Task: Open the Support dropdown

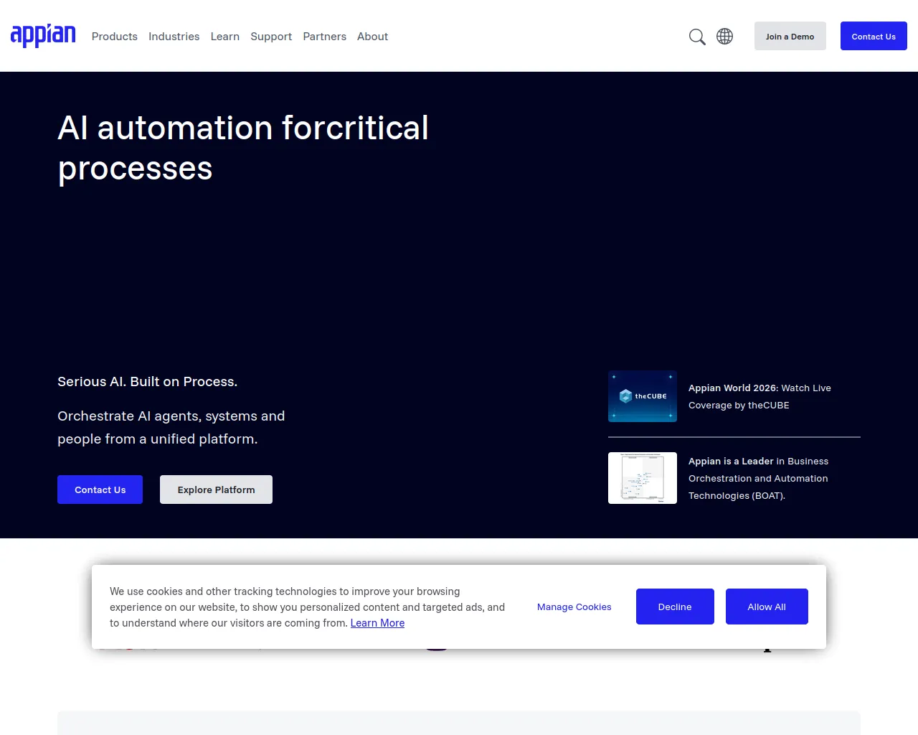Action: pyautogui.click(x=270, y=37)
